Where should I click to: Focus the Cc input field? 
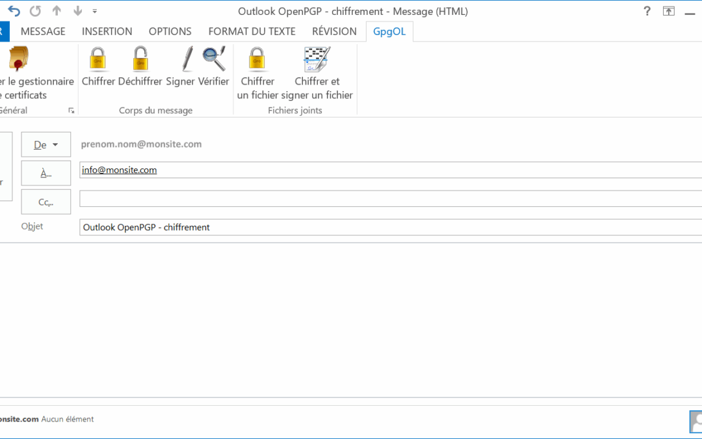point(391,198)
